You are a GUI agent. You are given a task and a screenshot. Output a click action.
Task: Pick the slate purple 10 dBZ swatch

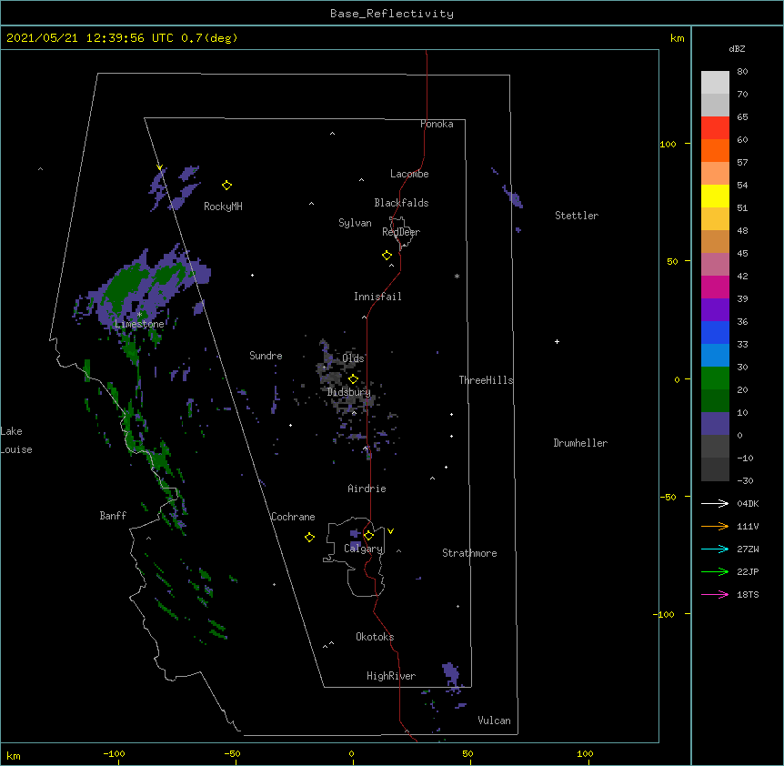[x=715, y=424]
